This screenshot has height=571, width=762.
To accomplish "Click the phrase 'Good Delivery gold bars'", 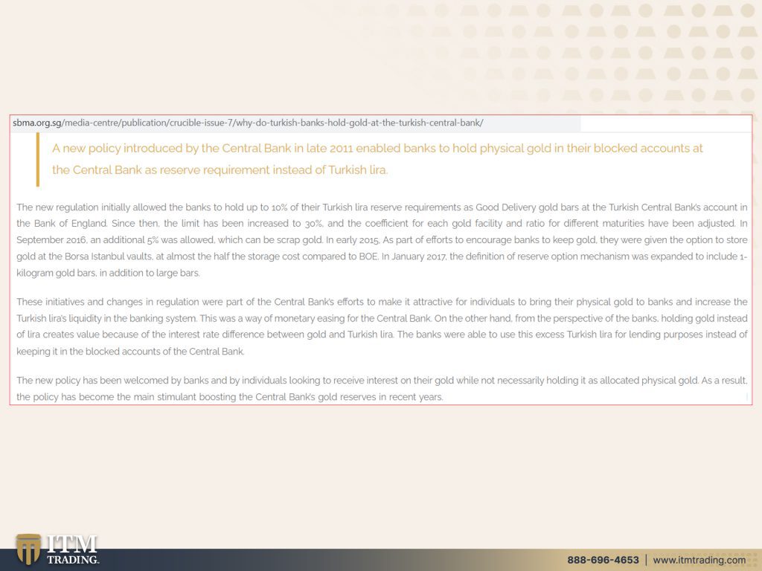I will tap(526, 207).
